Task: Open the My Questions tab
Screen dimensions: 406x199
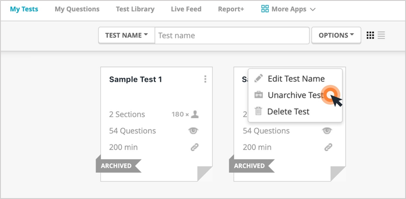Action: click(x=77, y=9)
